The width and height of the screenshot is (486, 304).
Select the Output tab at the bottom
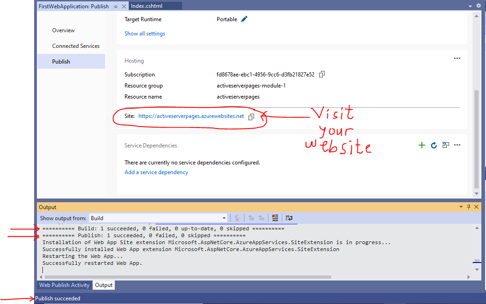pos(104,285)
